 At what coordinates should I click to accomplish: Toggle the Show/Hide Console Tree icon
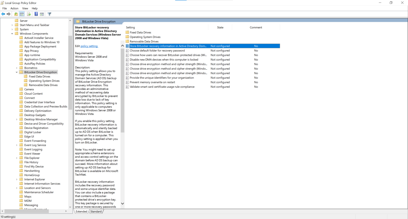(x=22, y=14)
